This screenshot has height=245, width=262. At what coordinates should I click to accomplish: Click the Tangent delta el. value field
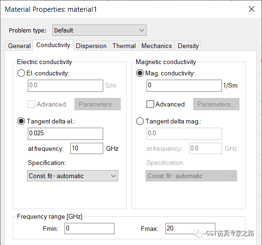[x=65, y=134]
